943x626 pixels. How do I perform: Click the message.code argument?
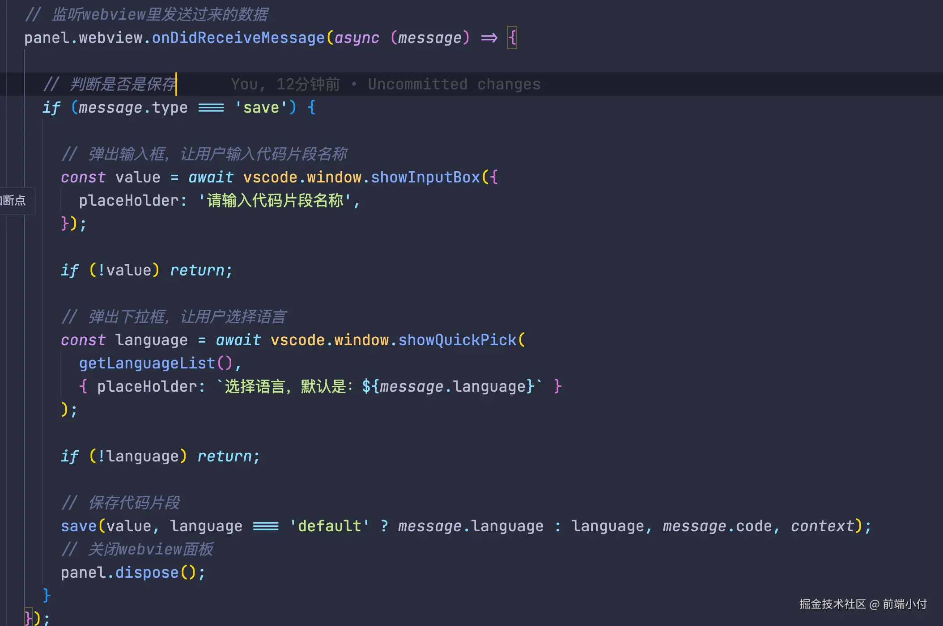717,526
